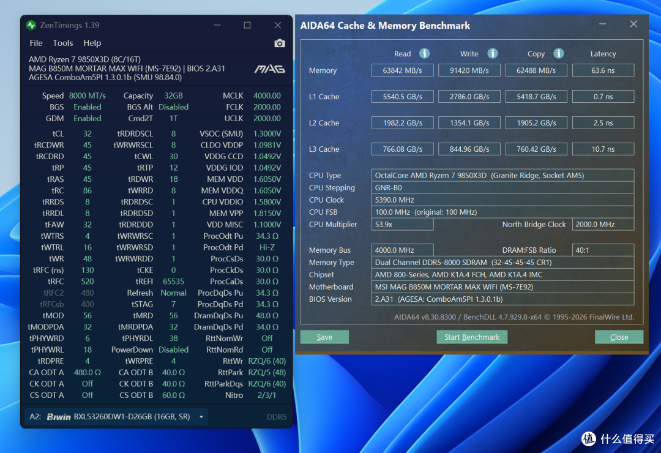Image resolution: width=661 pixels, height=453 pixels.
Task: Click the Cmd2T value 1T
Action: pos(173,119)
